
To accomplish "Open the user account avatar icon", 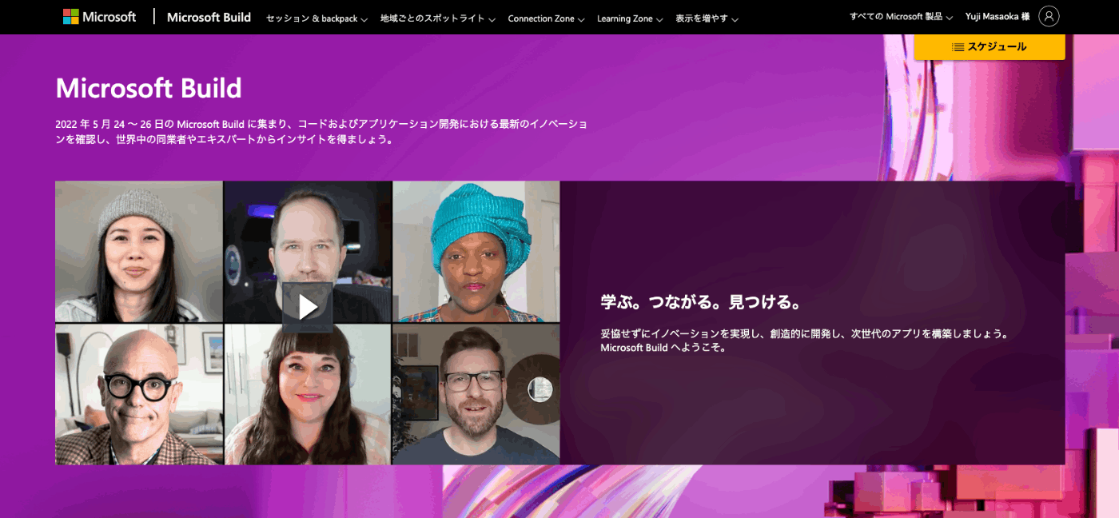I will (1049, 16).
